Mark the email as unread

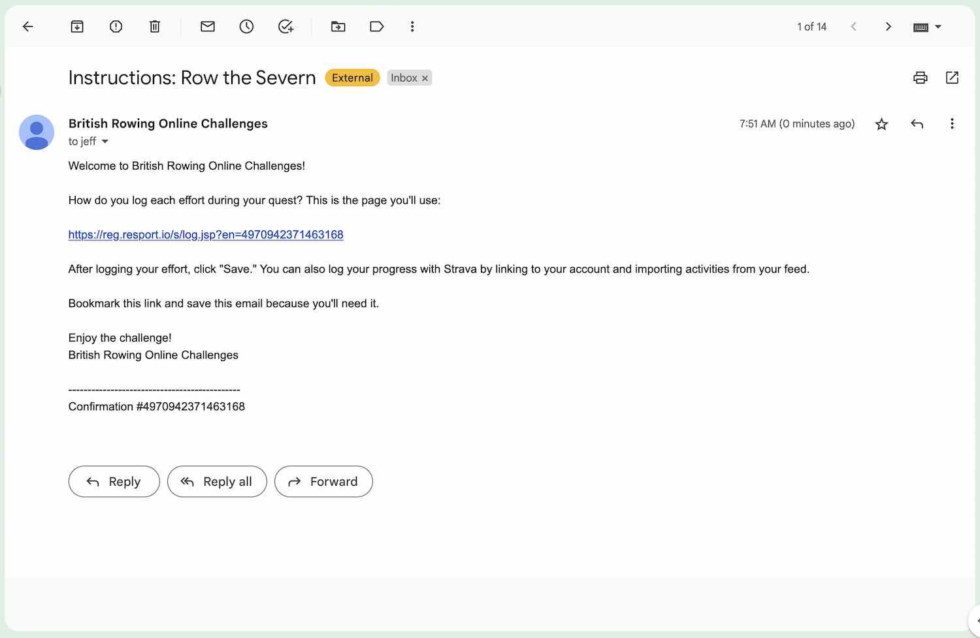208,27
